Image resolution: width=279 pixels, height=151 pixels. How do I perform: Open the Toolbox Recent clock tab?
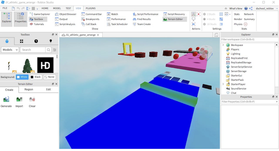point(36,41)
